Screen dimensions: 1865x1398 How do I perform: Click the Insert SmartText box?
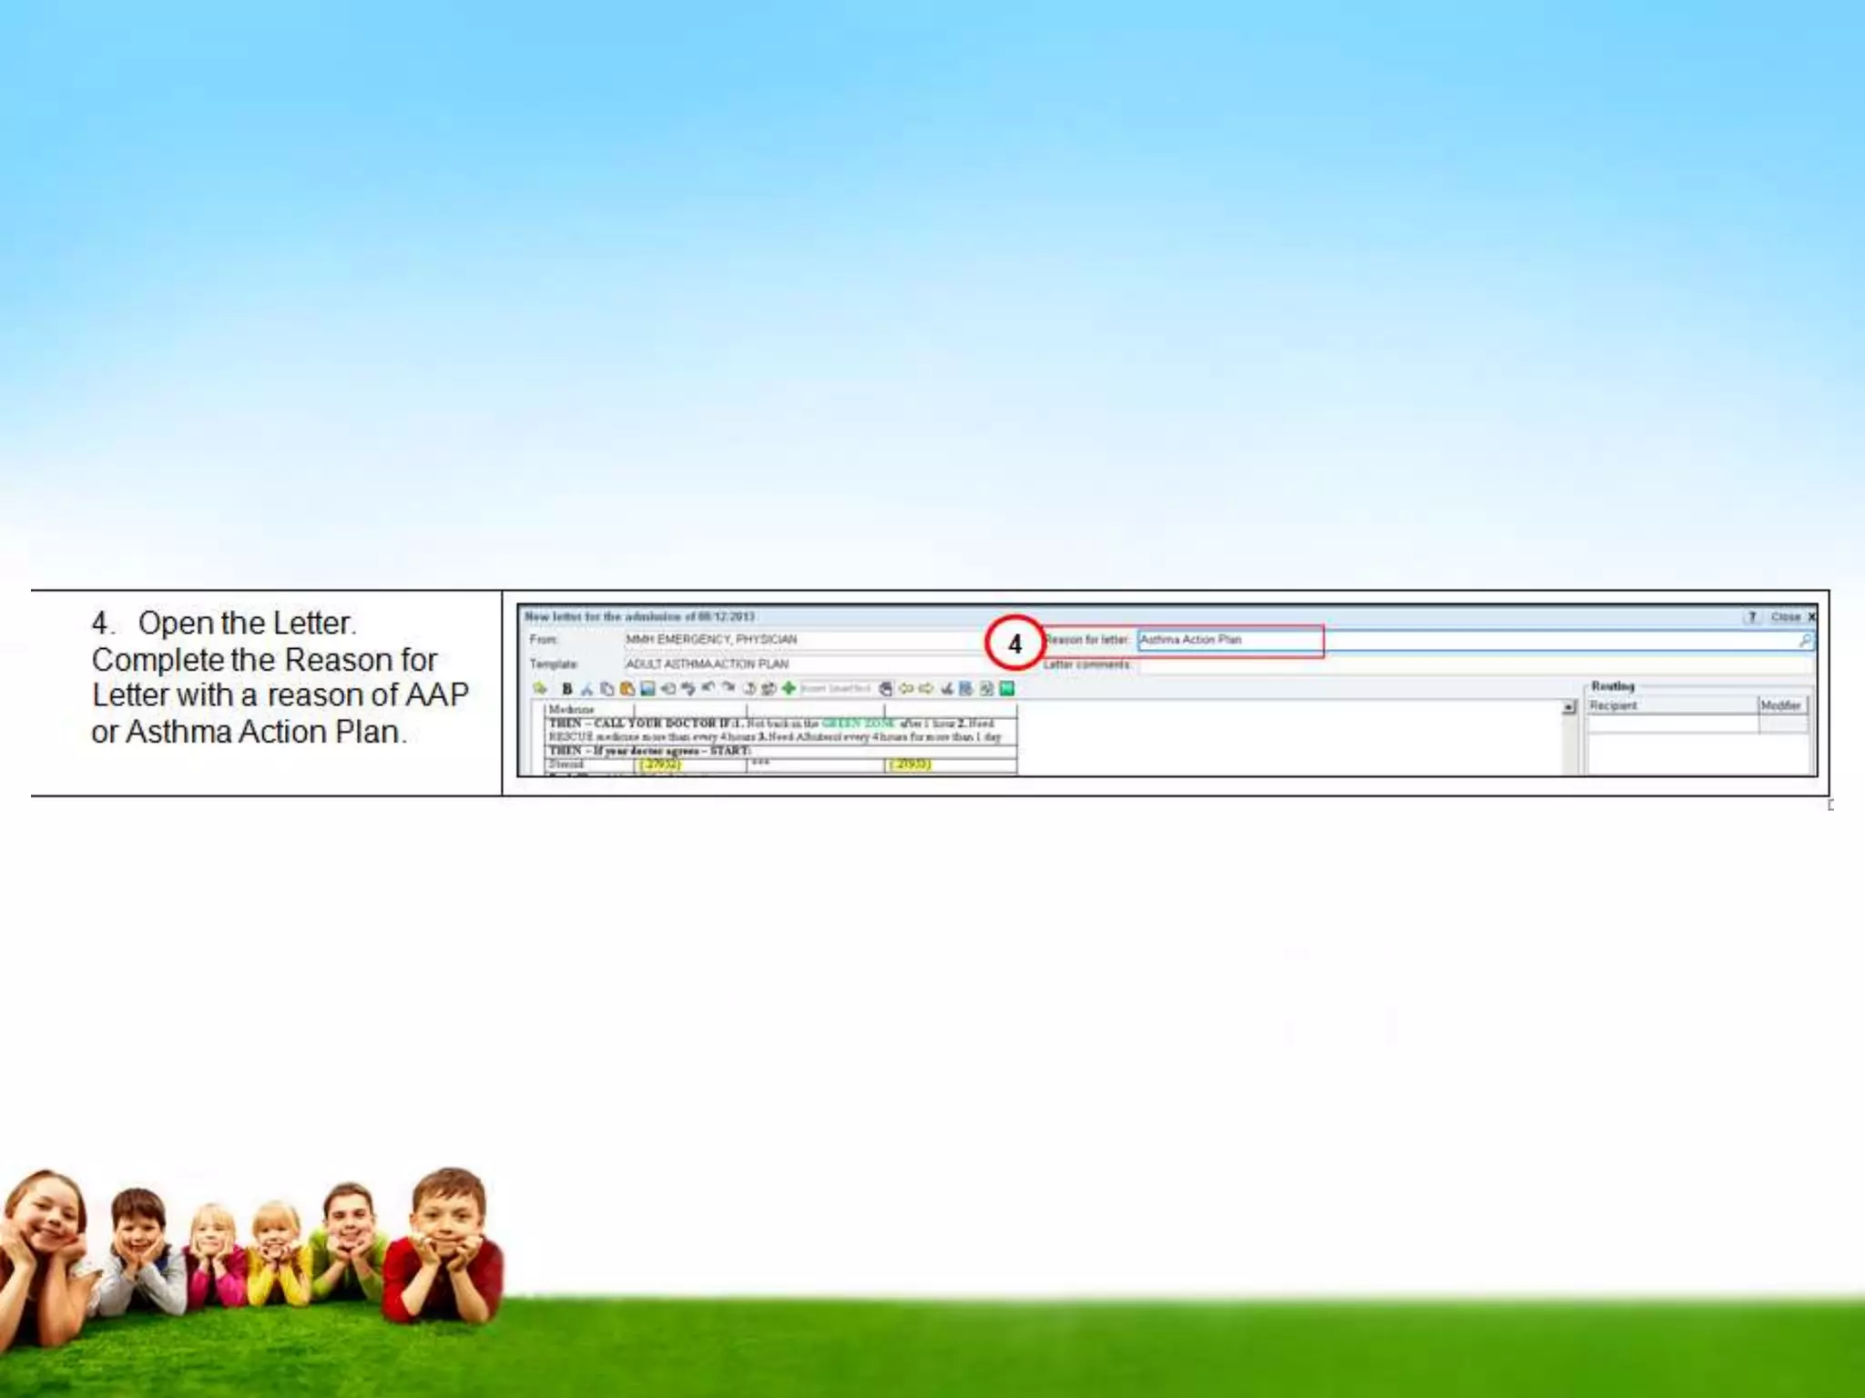click(x=836, y=689)
